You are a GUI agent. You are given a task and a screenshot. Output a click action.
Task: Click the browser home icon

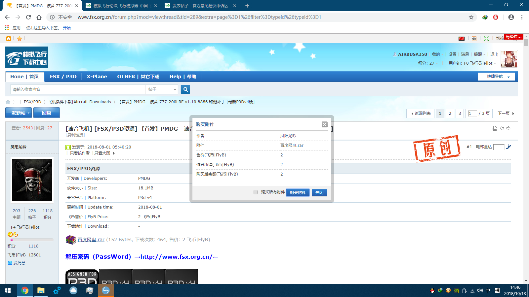click(39, 17)
